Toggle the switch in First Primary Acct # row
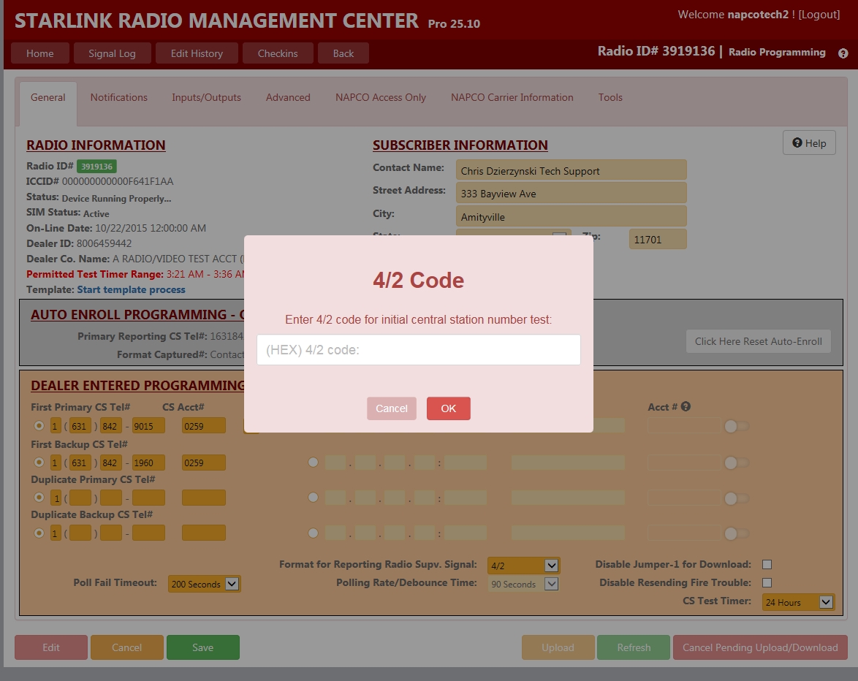Screen dimensions: 858x681 pos(736,426)
